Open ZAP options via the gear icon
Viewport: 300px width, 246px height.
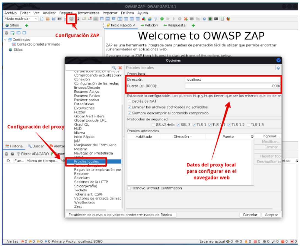pos(71,19)
